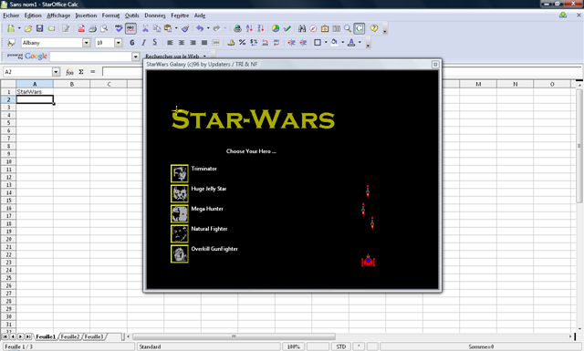Click the Google search input field

pos(91,57)
